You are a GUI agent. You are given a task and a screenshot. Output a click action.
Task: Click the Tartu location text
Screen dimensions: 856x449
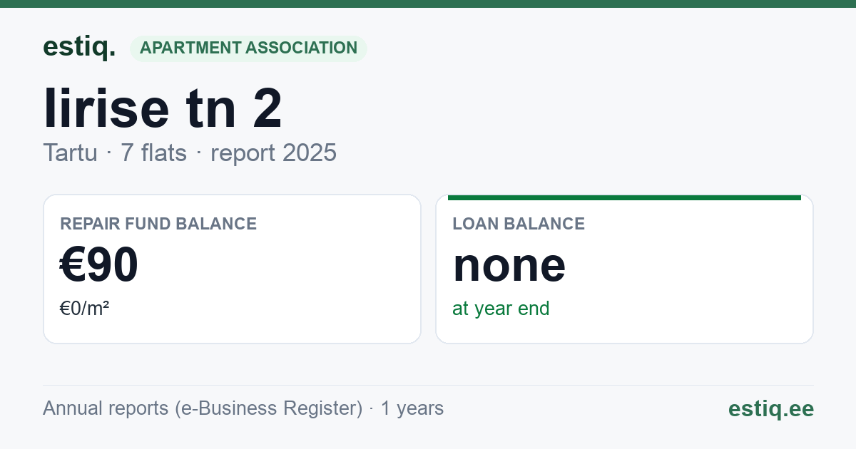point(70,153)
